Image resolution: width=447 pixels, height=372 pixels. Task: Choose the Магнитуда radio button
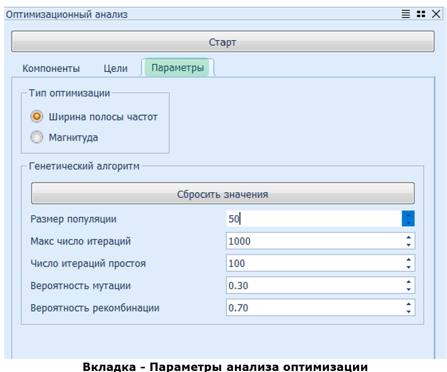(37, 138)
